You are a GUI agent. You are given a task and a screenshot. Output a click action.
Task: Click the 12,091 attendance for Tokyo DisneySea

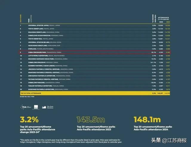coord(161,39)
